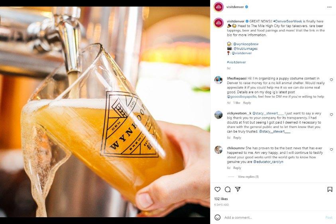Like the vickywatson__k comment

[331, 115]
